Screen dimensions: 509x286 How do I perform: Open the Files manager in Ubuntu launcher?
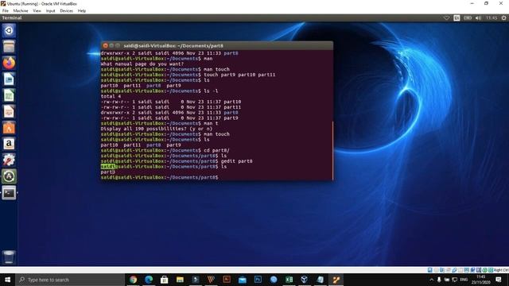(9, 47)
